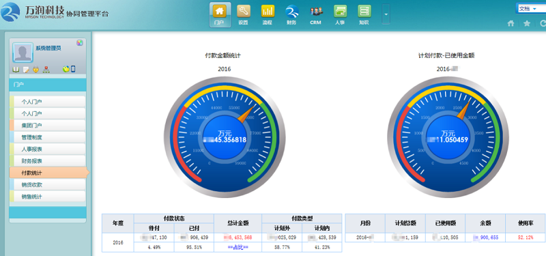Image resolution: width=546 pixels, height=256 pixels.
Task: Select the 人事 module icon
Action: point(340,14)
